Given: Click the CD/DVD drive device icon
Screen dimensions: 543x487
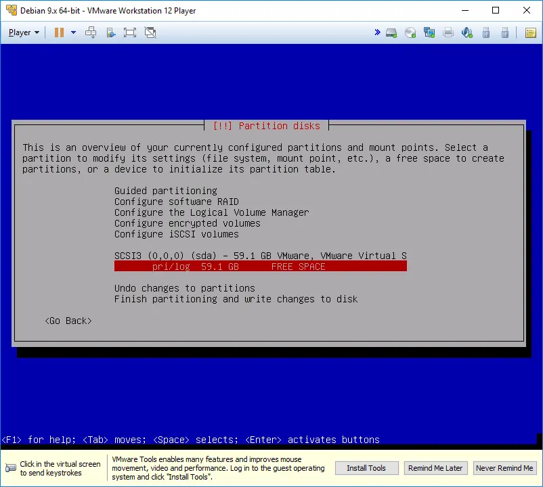Looking at the screenshot, I should coord(410,33).
